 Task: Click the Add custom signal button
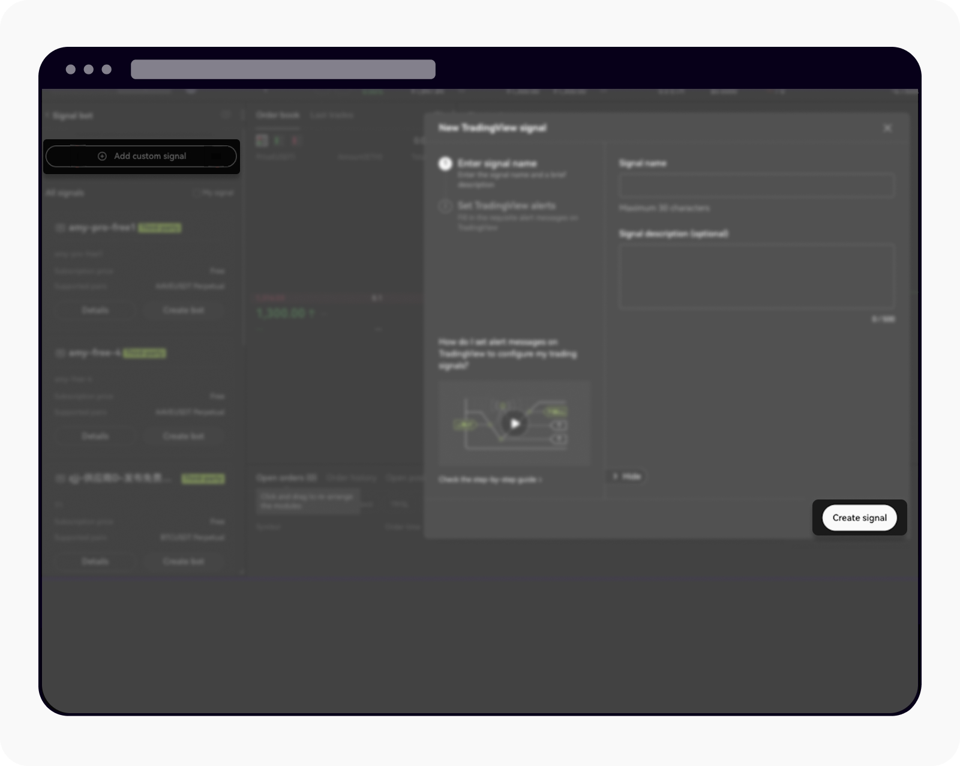coord(141,156)
